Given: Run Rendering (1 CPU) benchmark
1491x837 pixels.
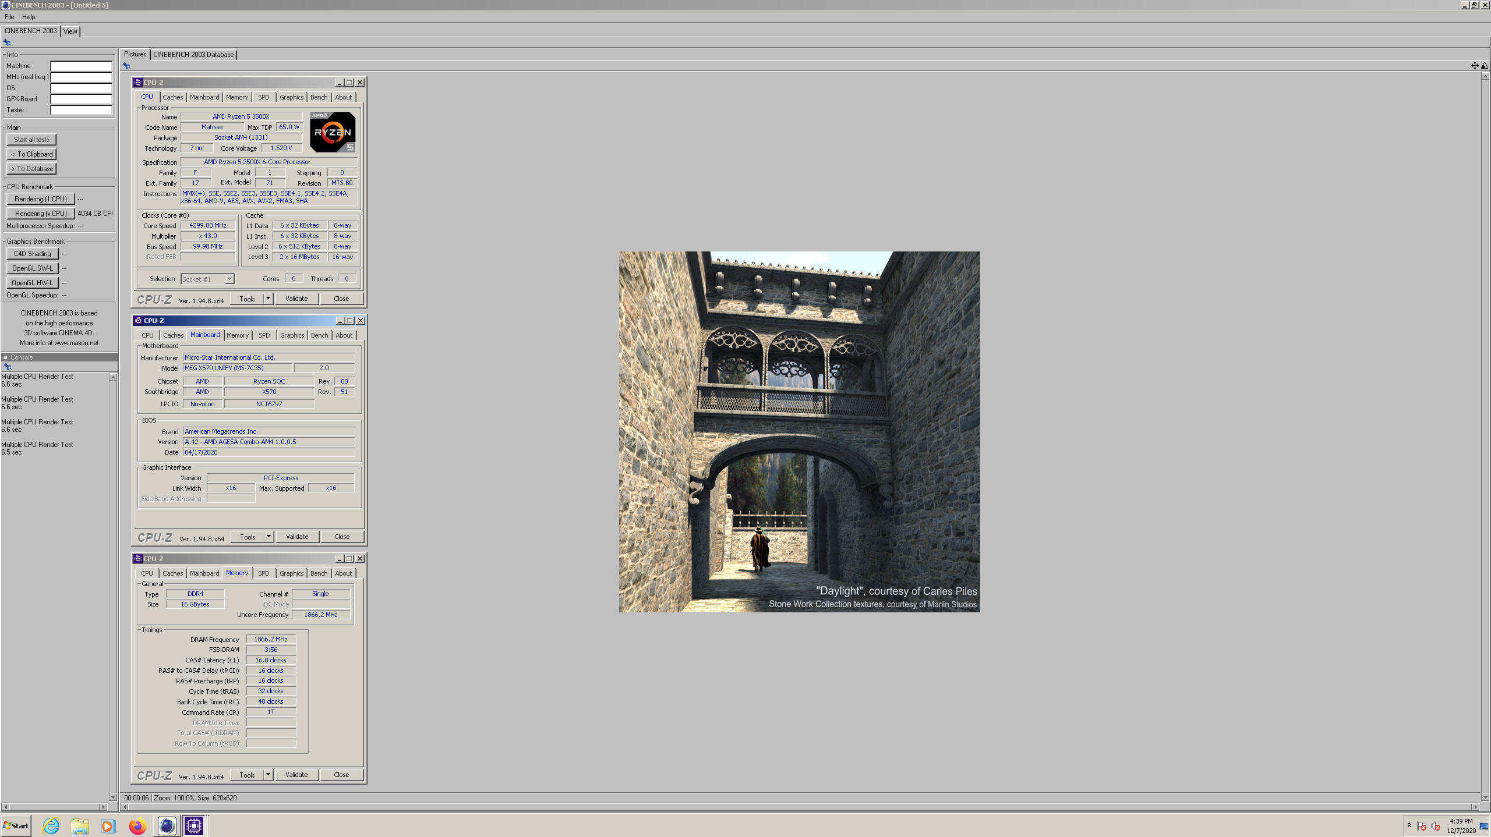Looking at the screenshot, I should pyautogui.click(x=41, y=199).
